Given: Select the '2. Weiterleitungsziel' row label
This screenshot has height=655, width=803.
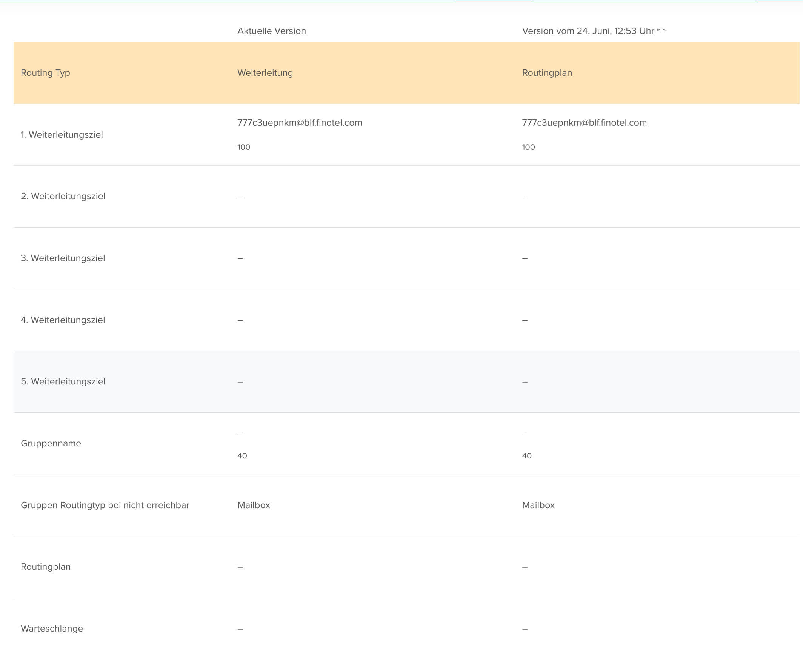Looking at the screenshot, I should pos(63,196).
